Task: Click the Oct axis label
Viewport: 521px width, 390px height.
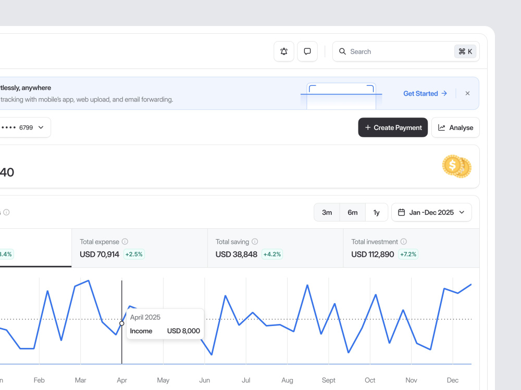Action: pos(370,381)
